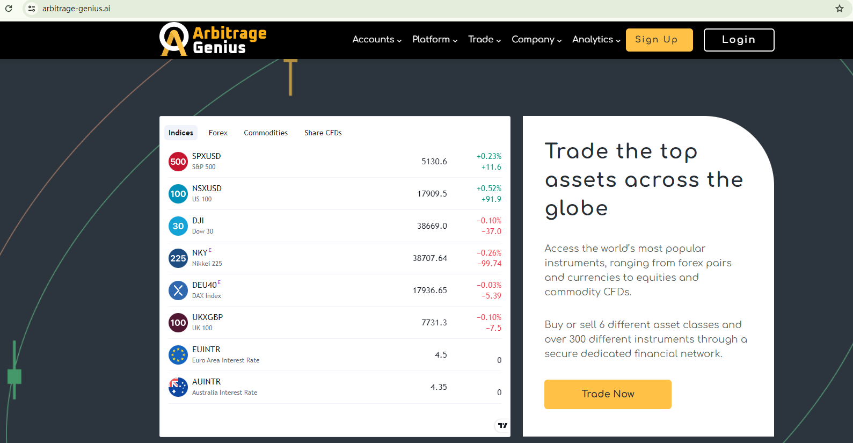Switch to the Commodities tab
853x443 pixels.
point(266,133)
